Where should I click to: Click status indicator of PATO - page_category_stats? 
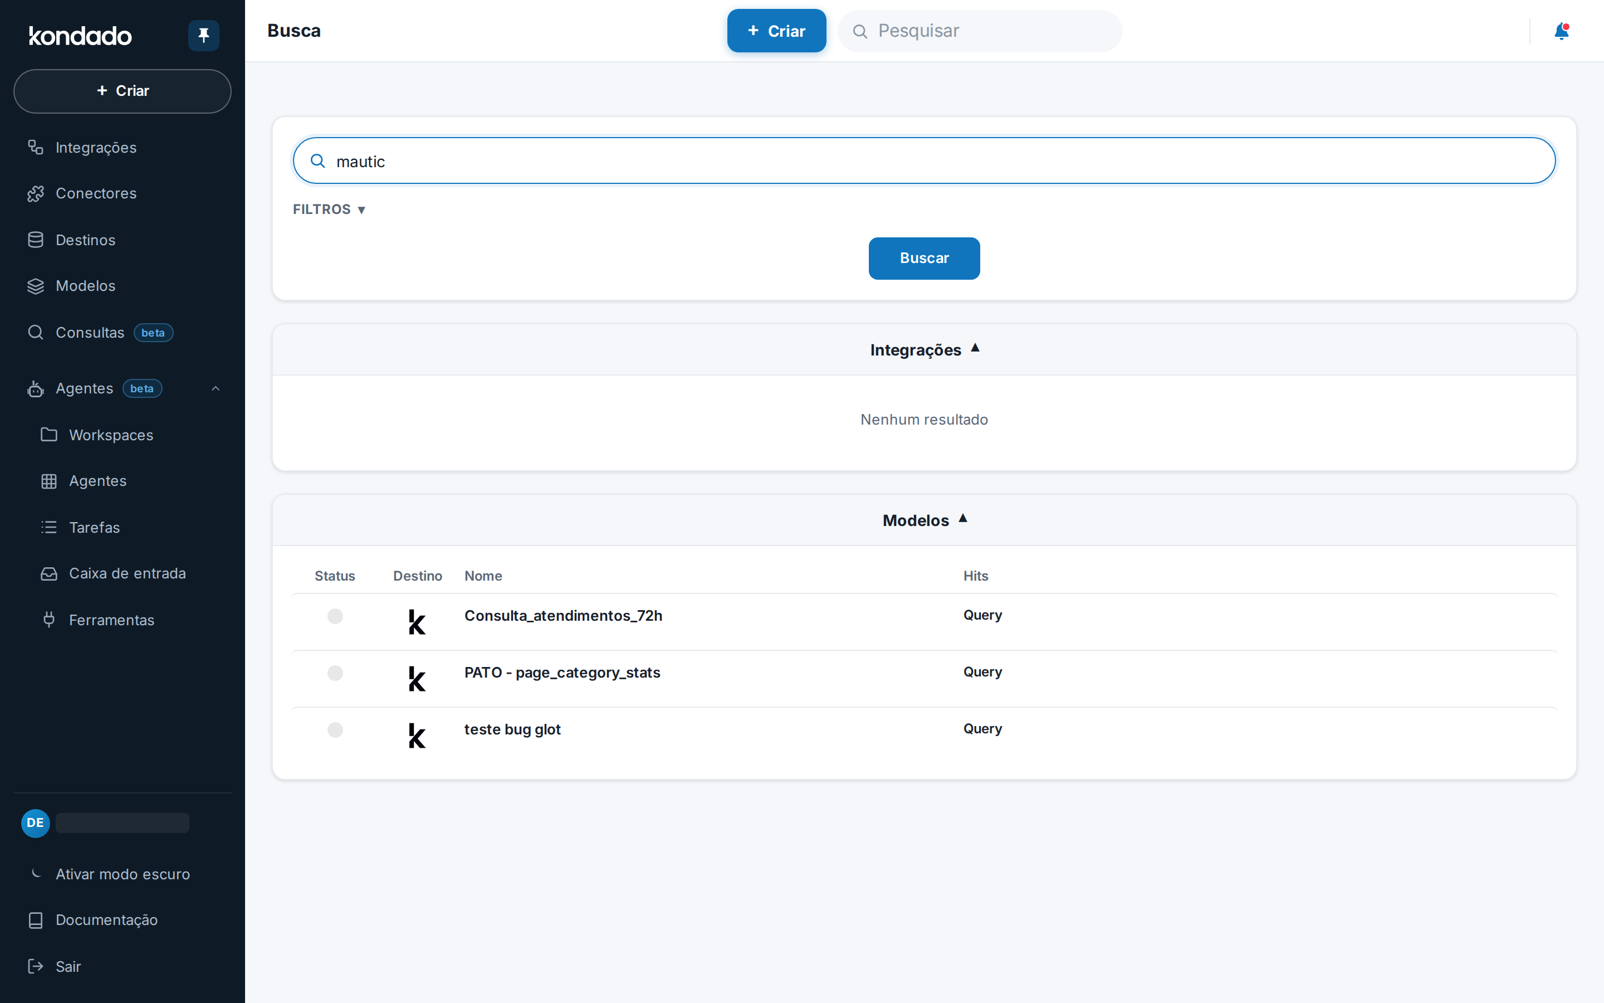(335, 673)
